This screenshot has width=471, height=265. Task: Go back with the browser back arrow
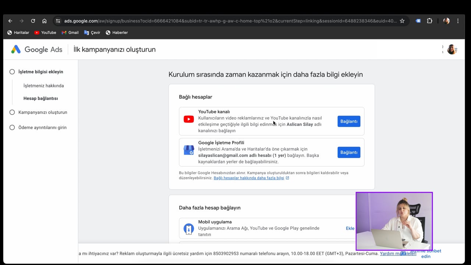[10, 21]
